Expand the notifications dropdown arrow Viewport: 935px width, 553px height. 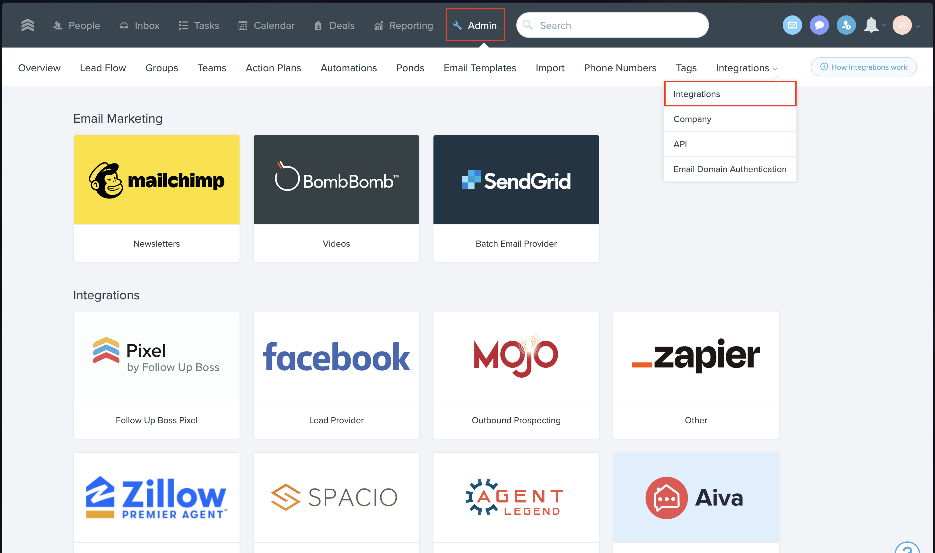tap(884, 25)
